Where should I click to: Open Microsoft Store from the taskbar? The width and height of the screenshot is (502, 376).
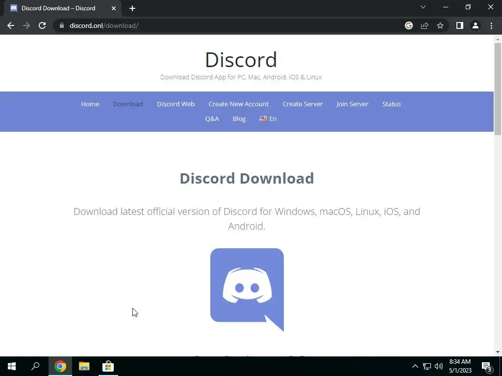(x=108, y=366)
